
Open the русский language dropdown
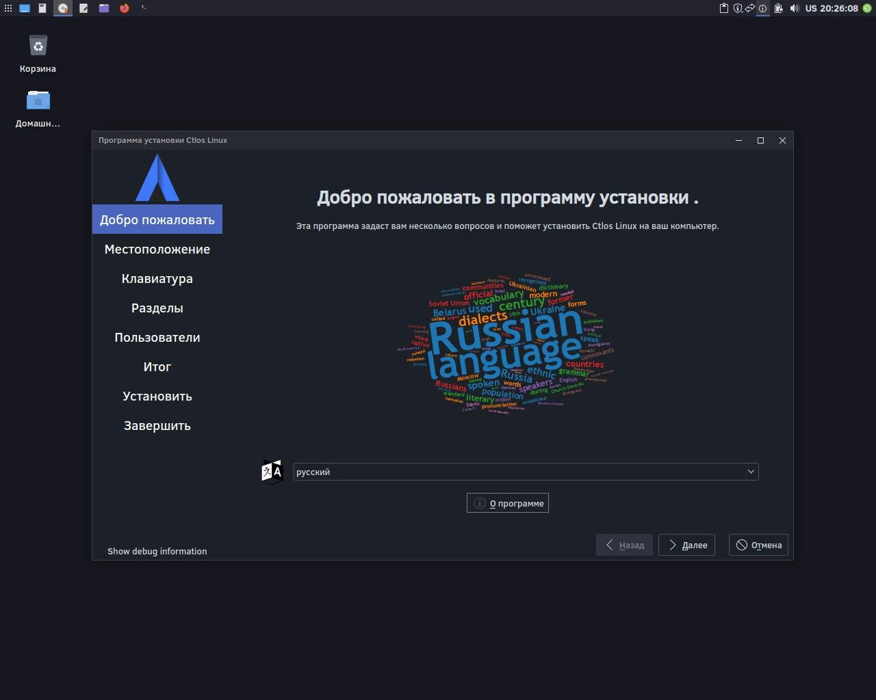coord(526,472)
